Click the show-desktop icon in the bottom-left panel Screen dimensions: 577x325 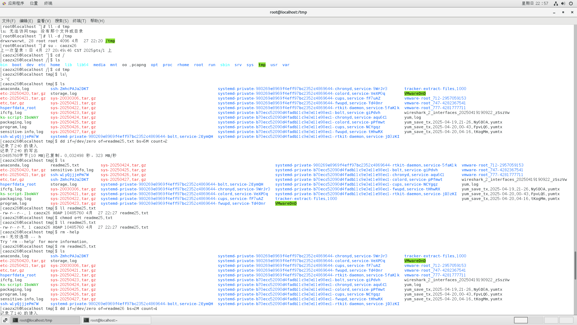click(x=5, y=320)
